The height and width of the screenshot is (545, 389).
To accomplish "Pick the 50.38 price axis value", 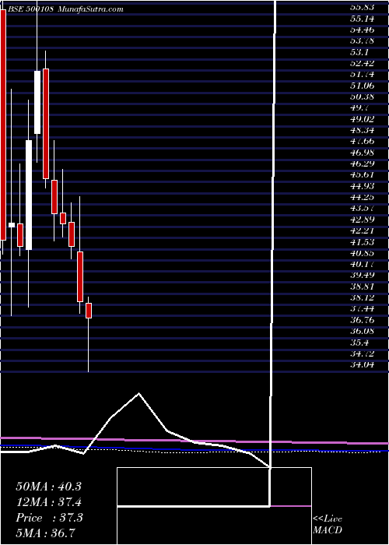I will click(x=361, y=97).
